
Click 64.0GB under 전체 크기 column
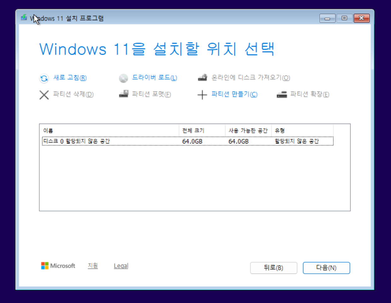[x=192, y=142]
